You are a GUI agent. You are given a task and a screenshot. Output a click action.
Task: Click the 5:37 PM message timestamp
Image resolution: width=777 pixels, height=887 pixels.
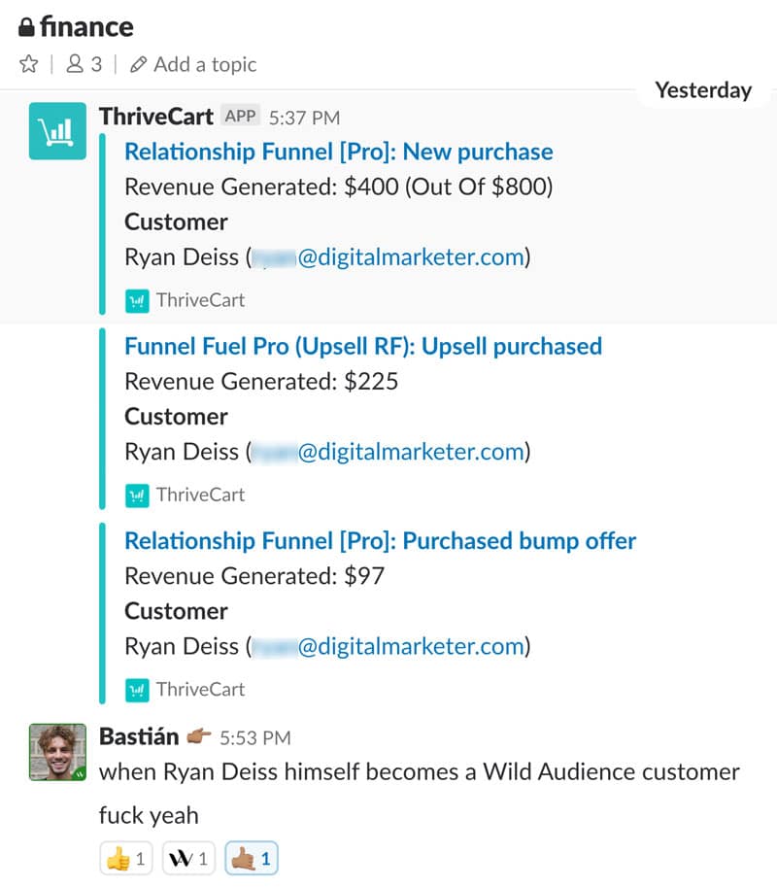(x=304, y=118)
